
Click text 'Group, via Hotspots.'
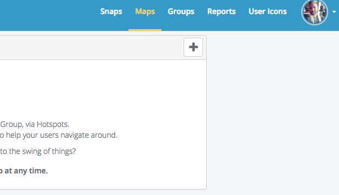tap(35, 124)
